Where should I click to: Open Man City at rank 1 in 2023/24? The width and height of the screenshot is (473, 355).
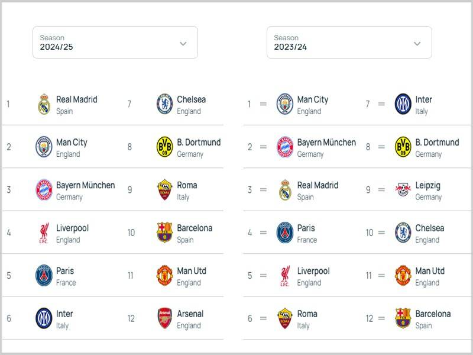coord(312,100)
